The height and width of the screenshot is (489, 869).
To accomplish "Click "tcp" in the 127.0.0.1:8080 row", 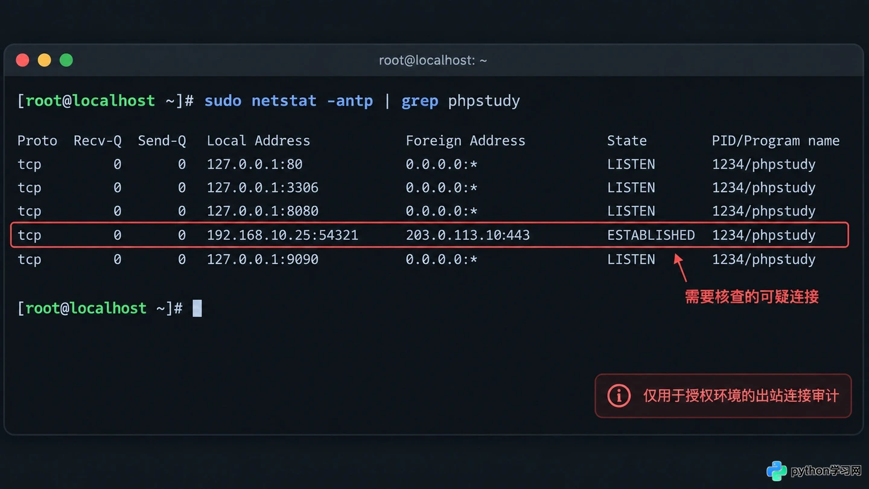I will pos(30,212).
